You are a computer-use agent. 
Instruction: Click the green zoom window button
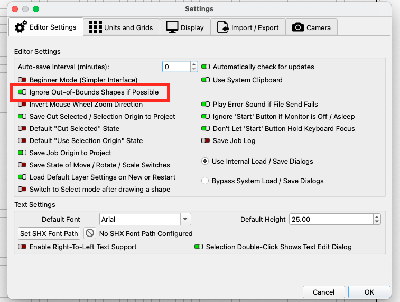[36, 9]
